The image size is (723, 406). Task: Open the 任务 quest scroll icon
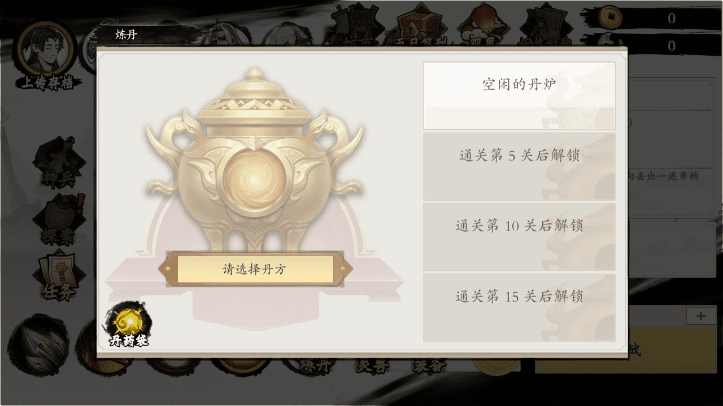click(59, 276)
